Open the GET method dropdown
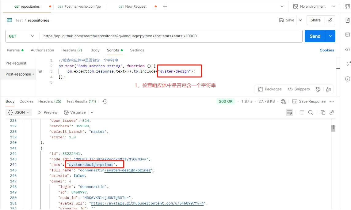Screen dimensions: 351x210 22,36
